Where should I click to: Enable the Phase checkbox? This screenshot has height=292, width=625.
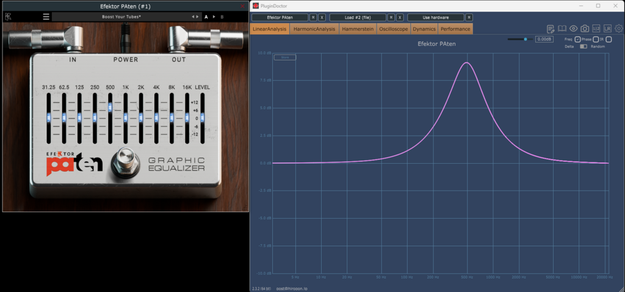tap(596, 40)
